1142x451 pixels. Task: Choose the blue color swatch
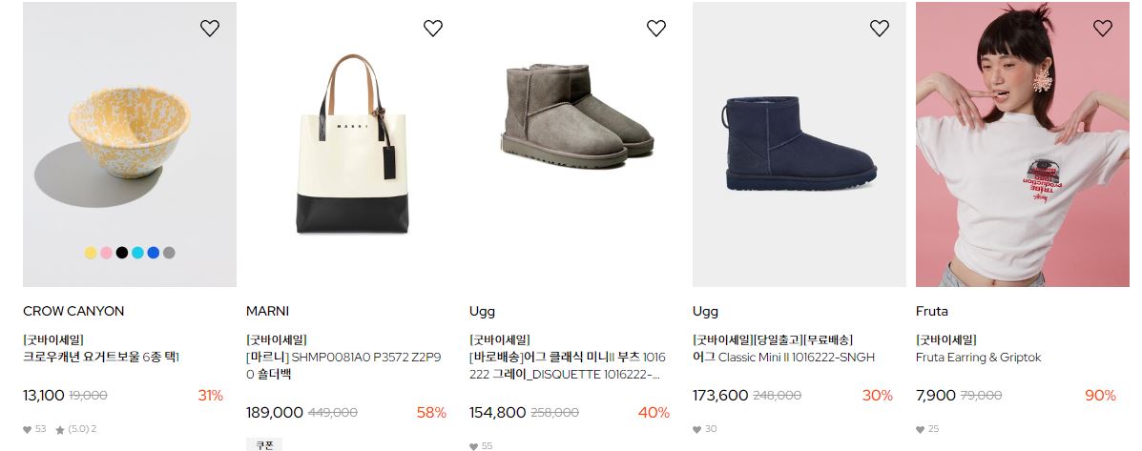(153, 253)
